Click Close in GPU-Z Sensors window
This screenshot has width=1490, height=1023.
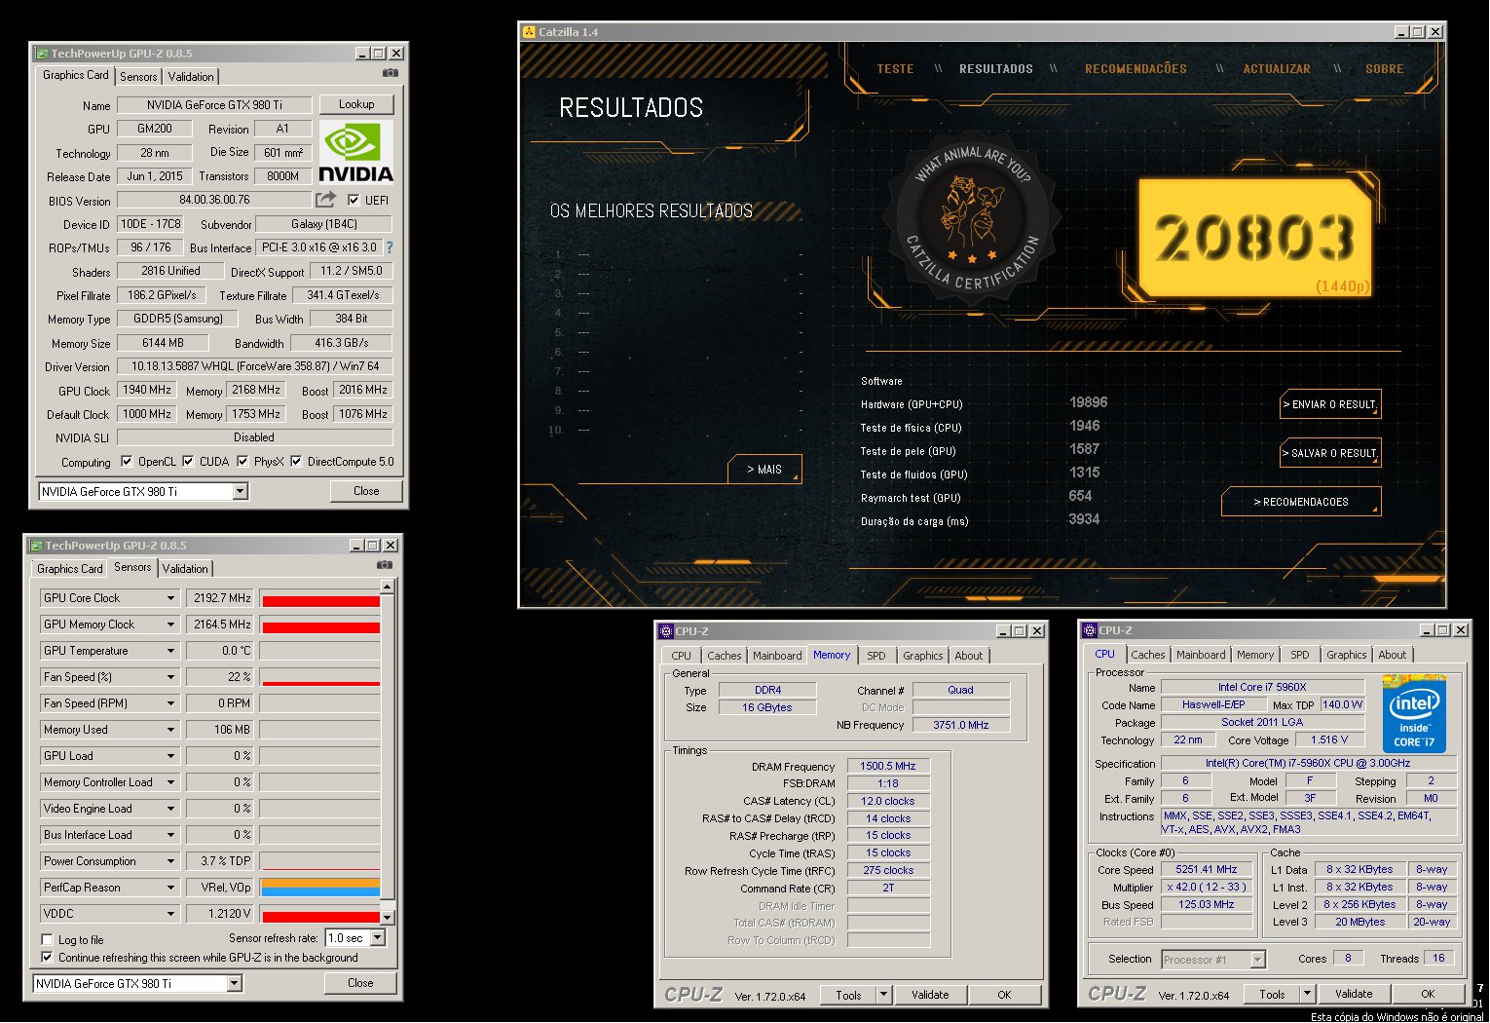tap(360, 983)
